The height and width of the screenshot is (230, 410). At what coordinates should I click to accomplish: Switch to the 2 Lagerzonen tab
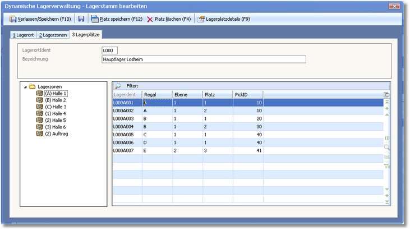pyautogui.click(x=53, y=35)
